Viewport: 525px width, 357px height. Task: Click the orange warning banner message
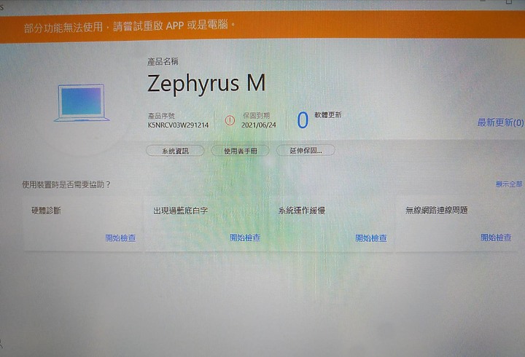130,25
